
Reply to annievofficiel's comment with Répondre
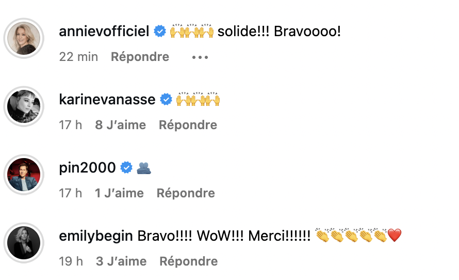[x=140, y=57]
